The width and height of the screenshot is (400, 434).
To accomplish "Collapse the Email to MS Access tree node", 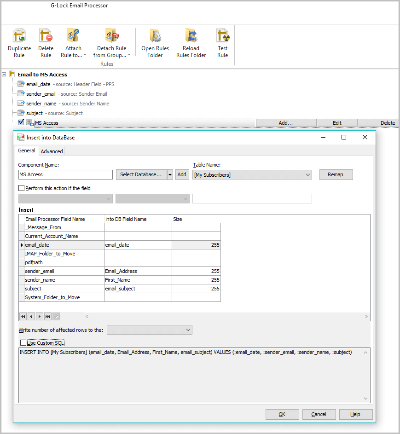I will point(4,74).
